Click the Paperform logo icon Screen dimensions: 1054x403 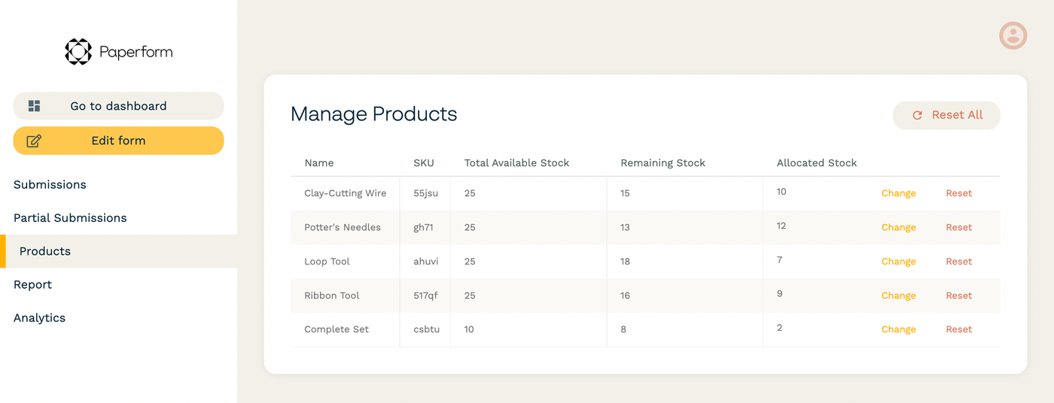click(78, 52)
